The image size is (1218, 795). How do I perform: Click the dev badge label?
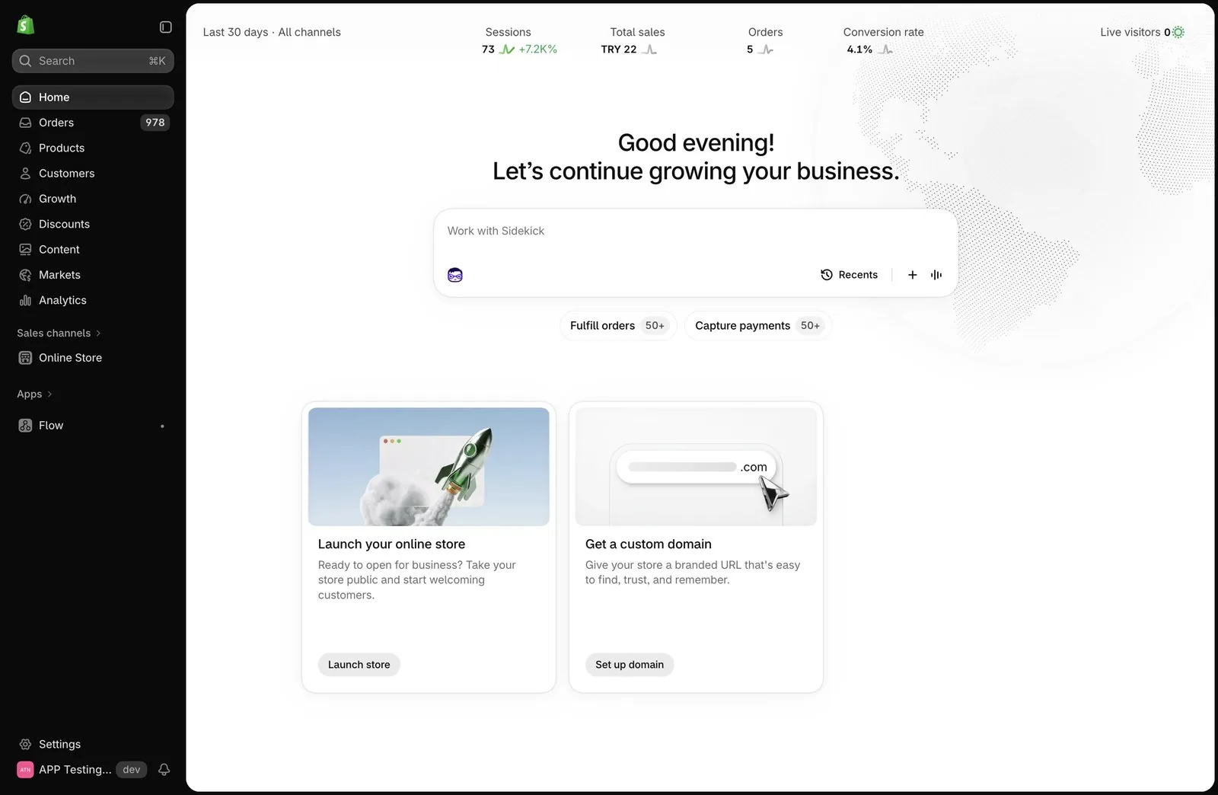click(x=132, y=770)
